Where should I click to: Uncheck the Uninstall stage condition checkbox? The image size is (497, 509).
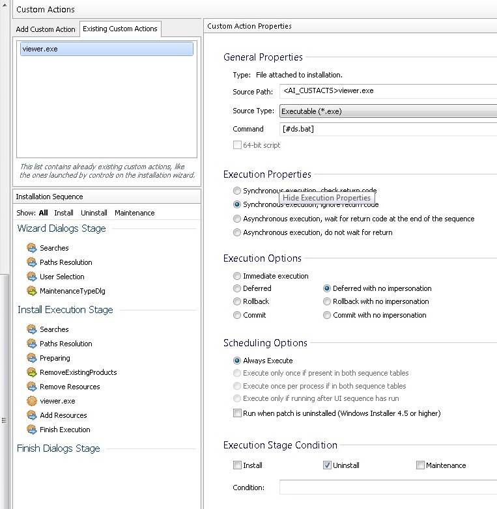(x=328, y=465)
